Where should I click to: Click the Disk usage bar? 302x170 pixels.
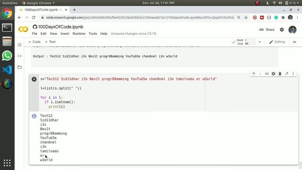click(x=250, y=44)
